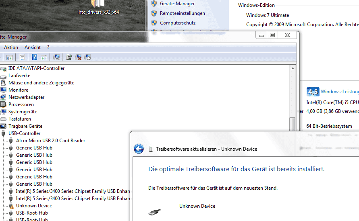
Task: Click the warning icon beside Unknown Device in tree
Action: point(11,206)
